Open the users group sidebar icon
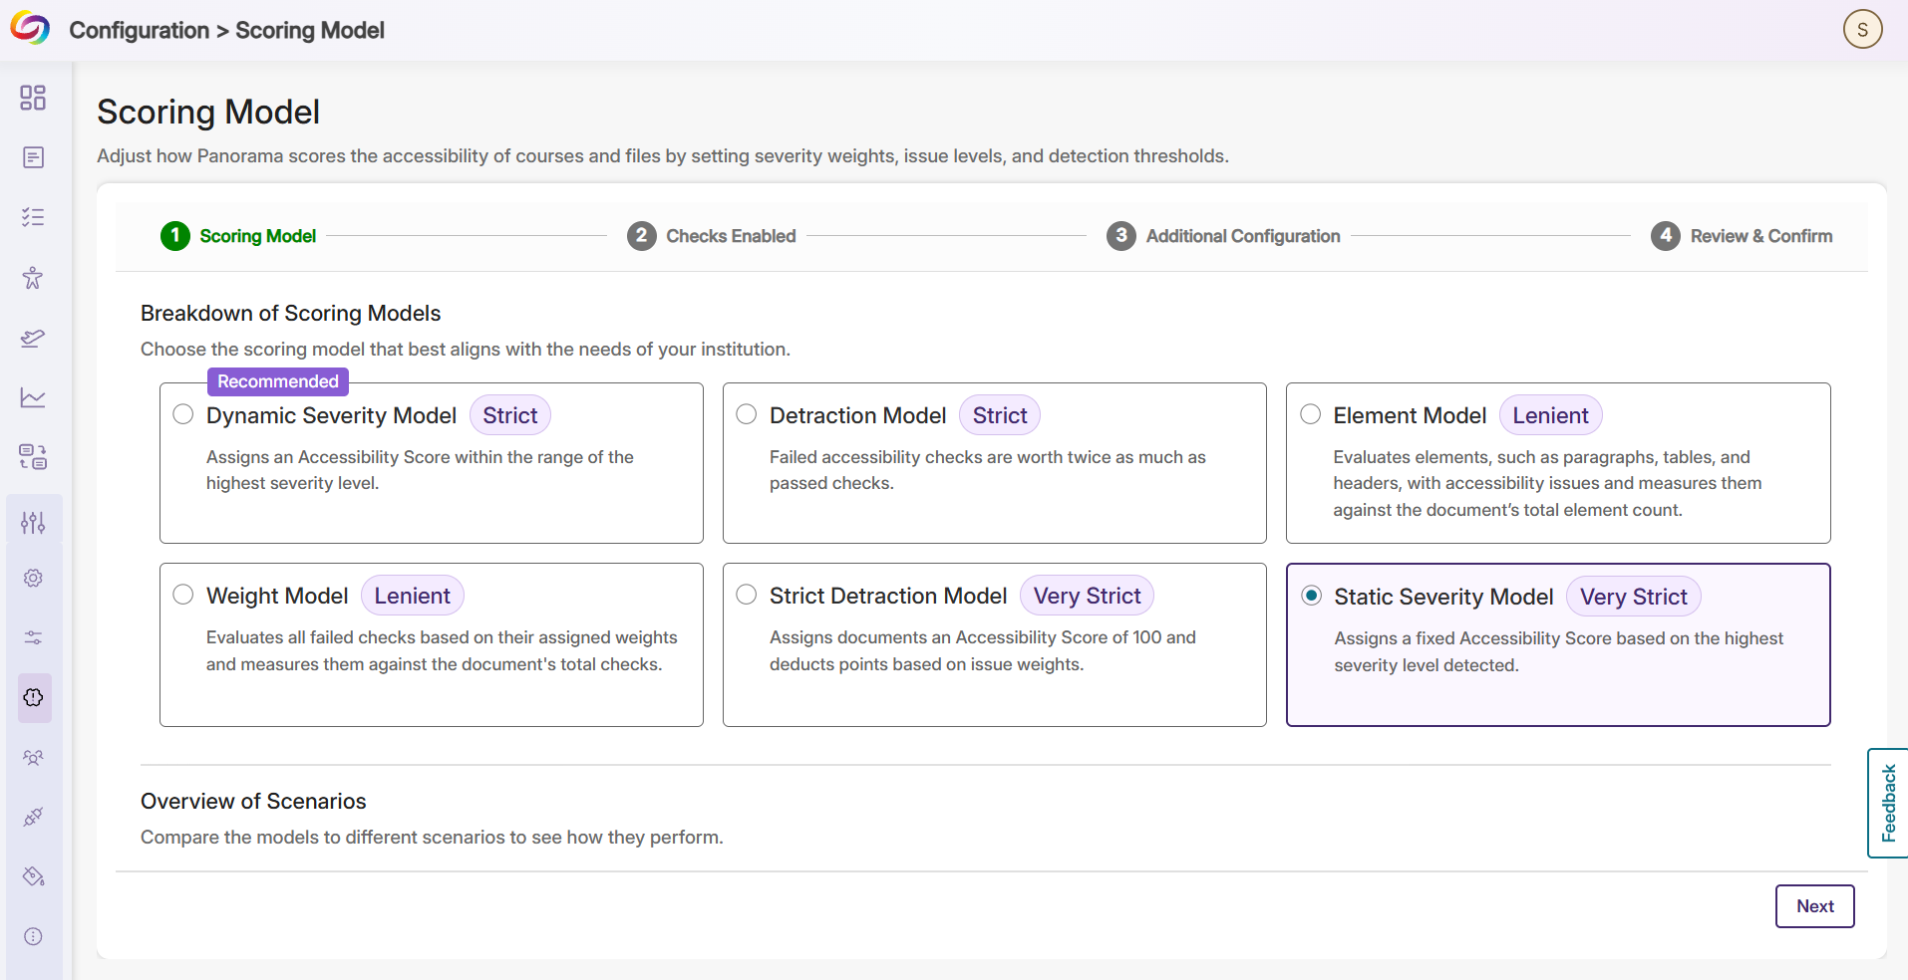The height and width of the screenshot is (980, 1908). tap(33, 757)
